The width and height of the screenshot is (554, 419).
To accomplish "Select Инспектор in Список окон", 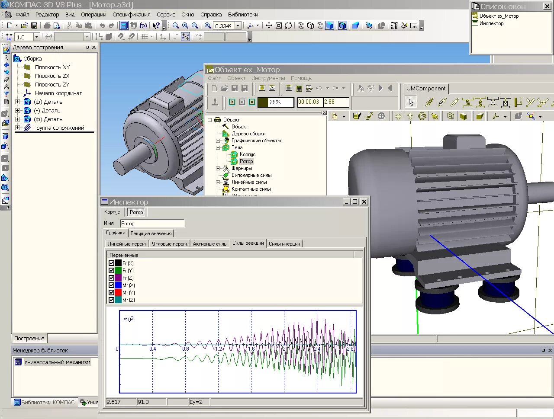I will pyautogui.click(x=492, y=23).
